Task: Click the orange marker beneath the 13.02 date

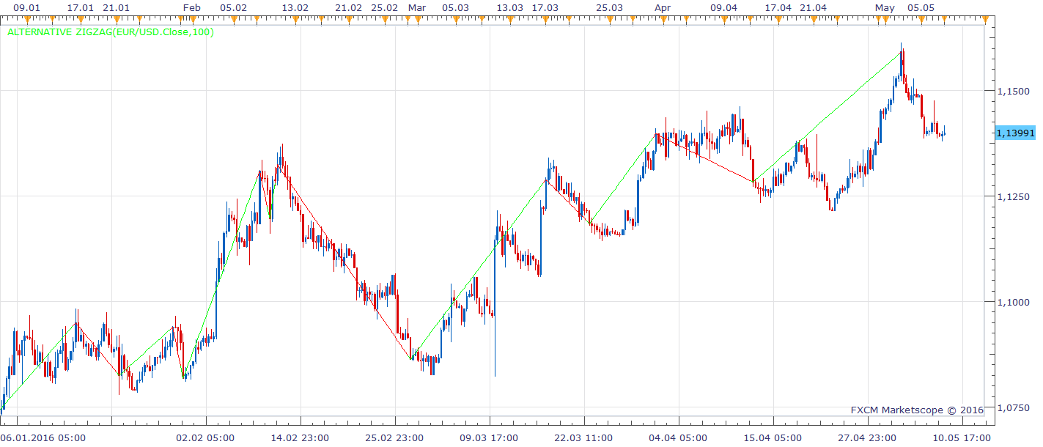Action: point(295,18)
